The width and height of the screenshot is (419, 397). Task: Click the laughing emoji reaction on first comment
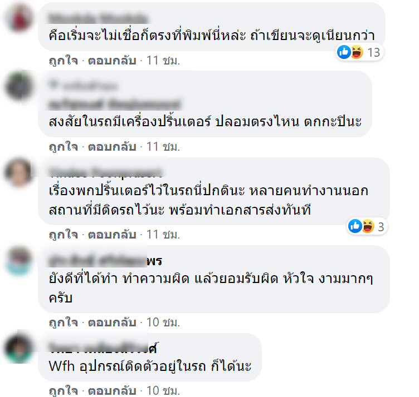(357, 52)
